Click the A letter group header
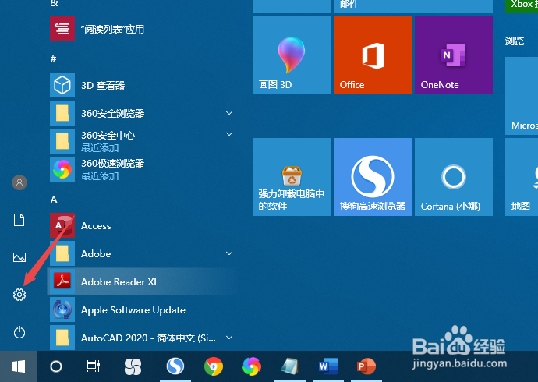The width and height of the screenshot is (538, 382). click(x=54, y=200)
